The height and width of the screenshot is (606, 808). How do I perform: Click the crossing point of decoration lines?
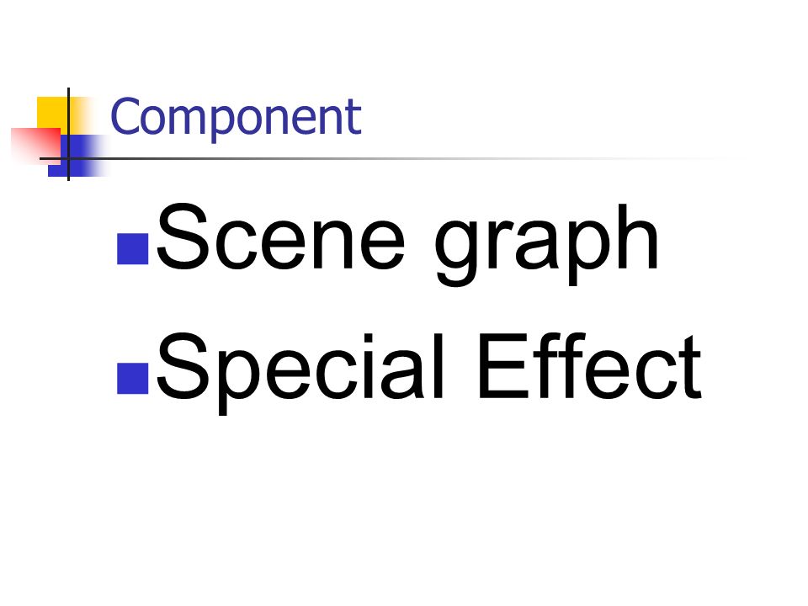click(68, 158)
